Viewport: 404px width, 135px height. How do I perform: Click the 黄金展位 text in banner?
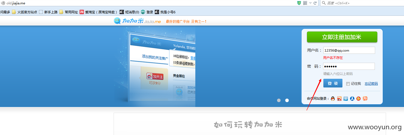coord(179,76)
